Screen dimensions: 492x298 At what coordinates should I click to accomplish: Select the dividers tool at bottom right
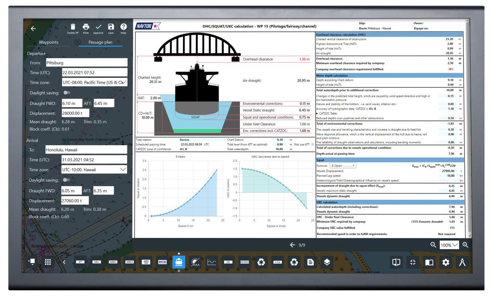[x=463, y=261]
